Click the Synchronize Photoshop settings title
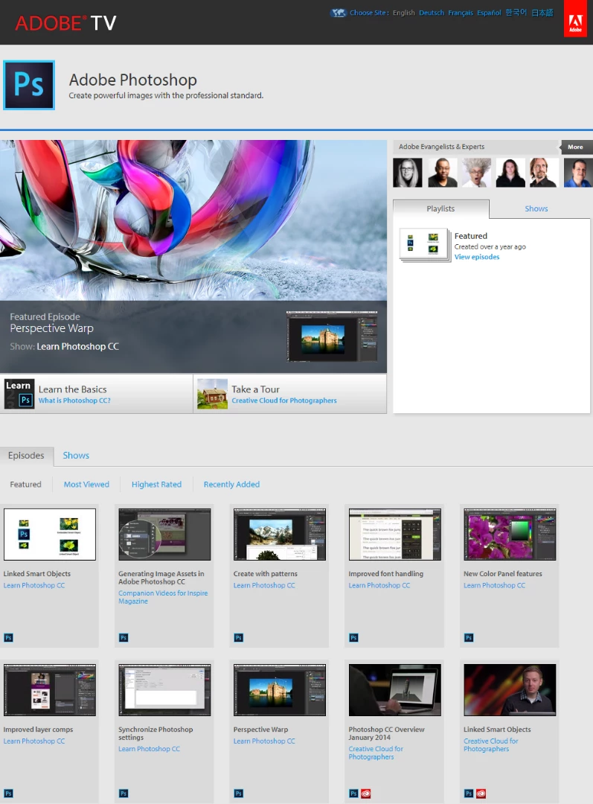The width and height of the screenshot is (593, 804). coord(156,733)
